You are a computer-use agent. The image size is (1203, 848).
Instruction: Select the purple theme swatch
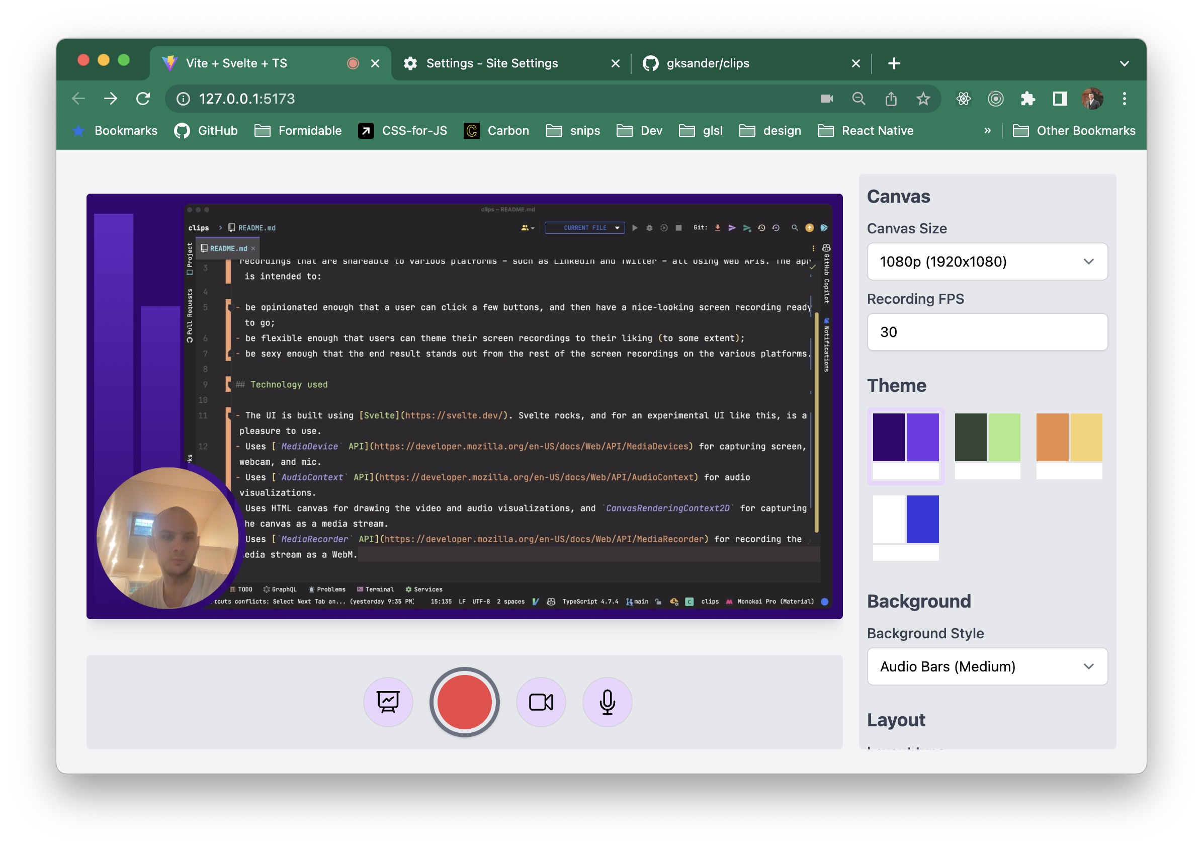pyautogui.click(x=905, y=445)
